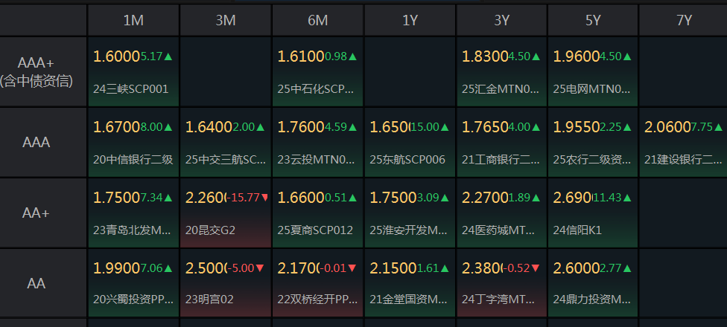Click the 25东航SCP006 bond name
Viewport: 727px width, 327px height.
click(x=407, y=160)
